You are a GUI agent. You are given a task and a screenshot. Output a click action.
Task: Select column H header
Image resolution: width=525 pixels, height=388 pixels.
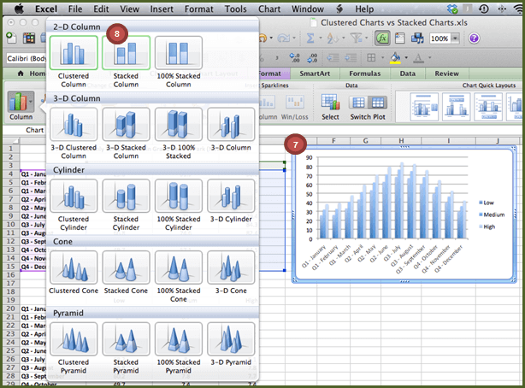[401, 141]
